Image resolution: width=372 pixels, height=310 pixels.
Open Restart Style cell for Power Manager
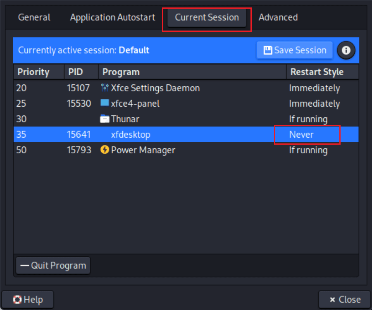click(308, 150)
